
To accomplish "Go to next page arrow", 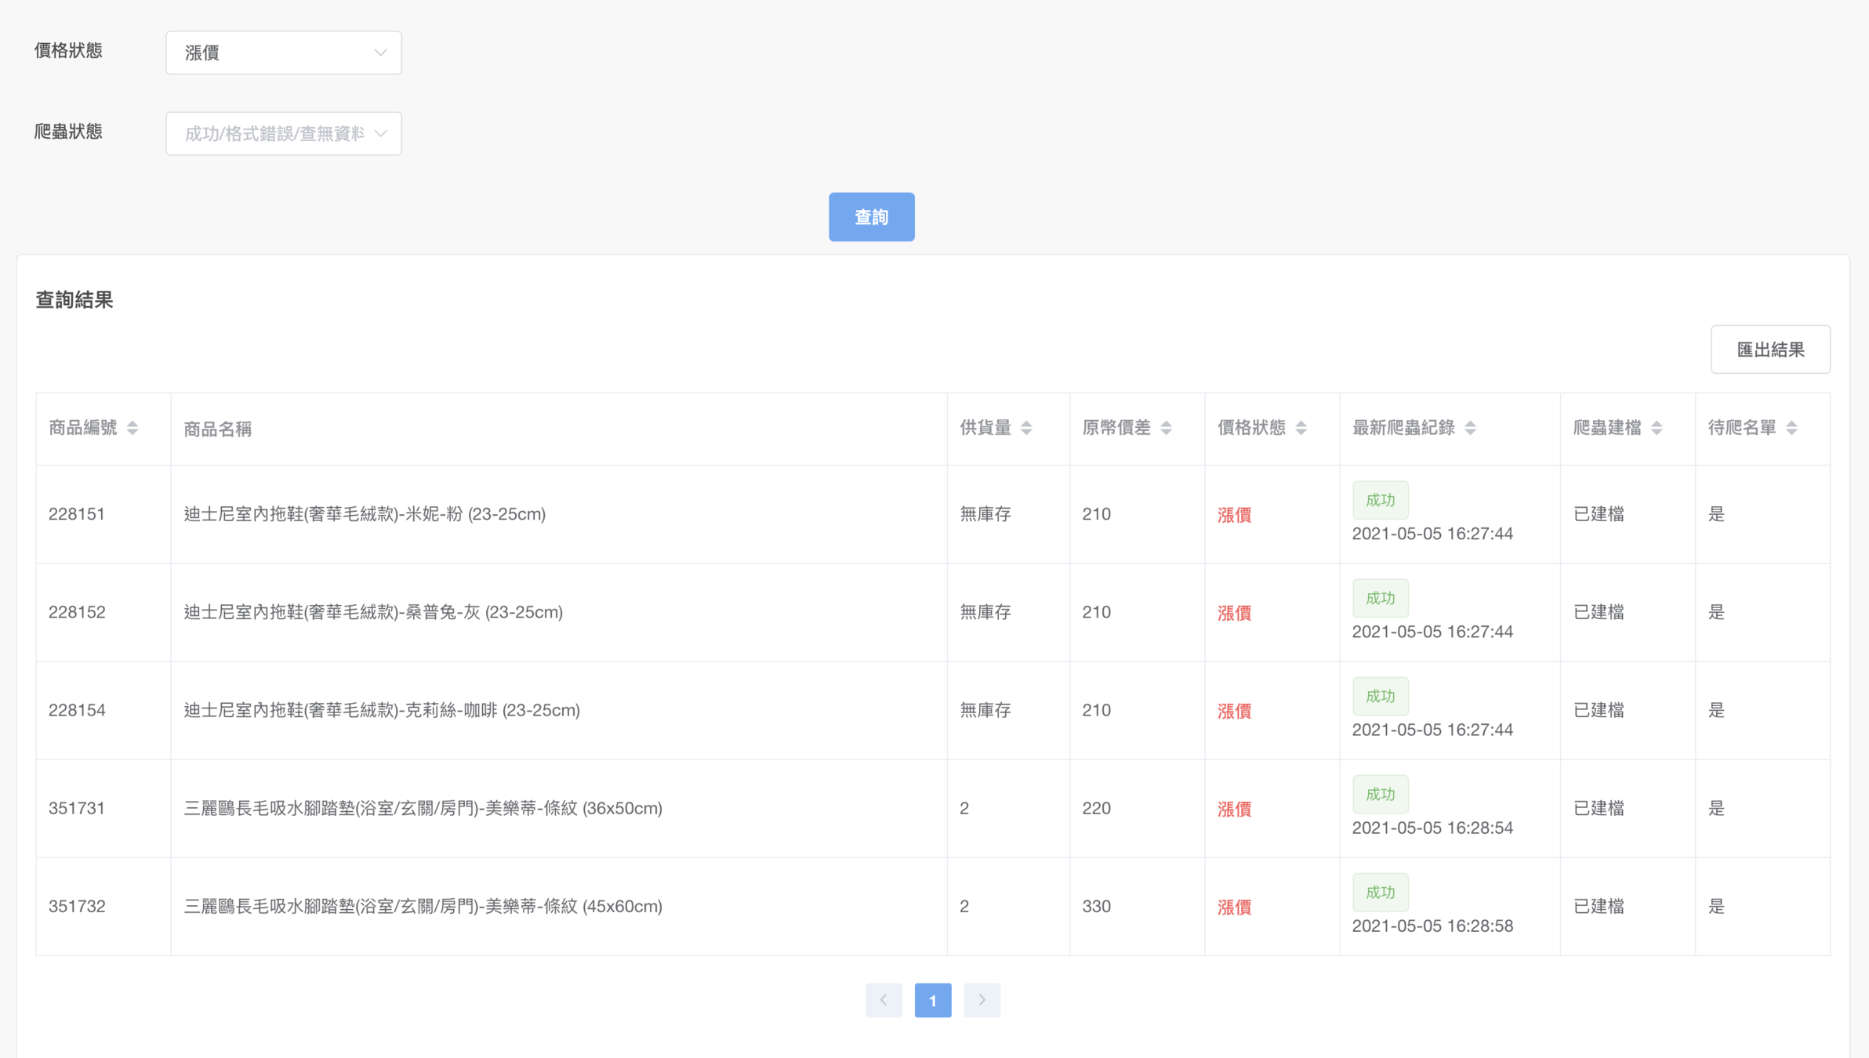I will click(982, 1000).
